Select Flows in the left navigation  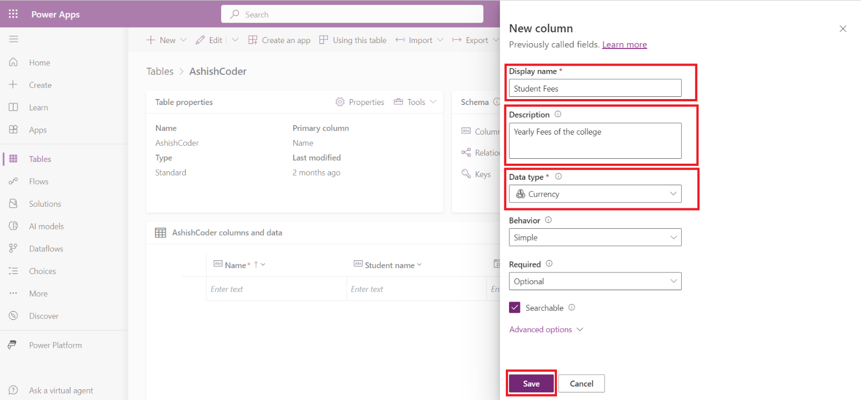(x=39, y=181)
